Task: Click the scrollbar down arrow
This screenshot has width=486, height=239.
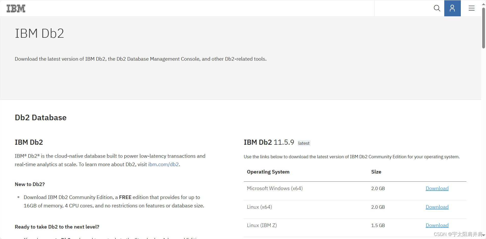Action: click(x=483, y=235)
